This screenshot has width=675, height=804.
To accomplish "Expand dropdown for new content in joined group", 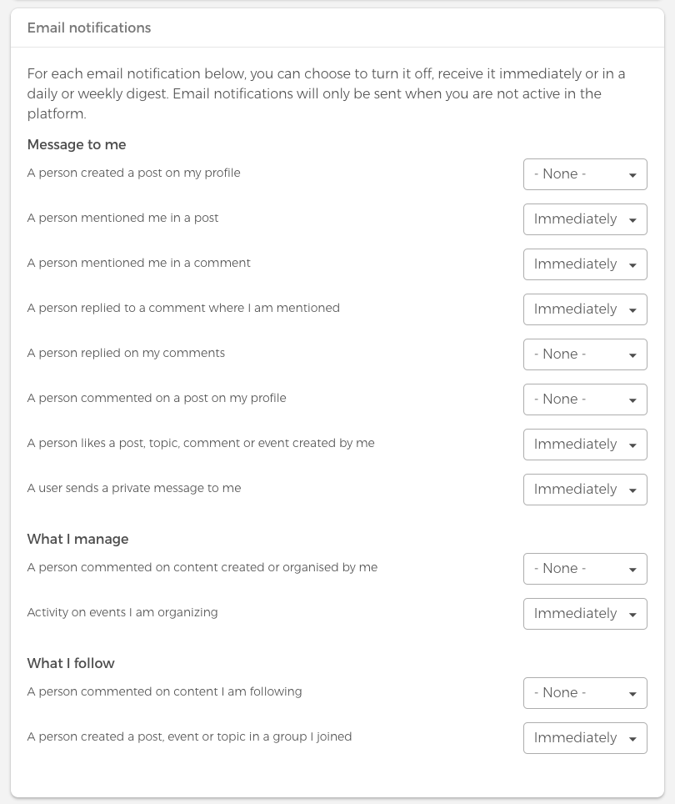I will (x=585, y=738).
